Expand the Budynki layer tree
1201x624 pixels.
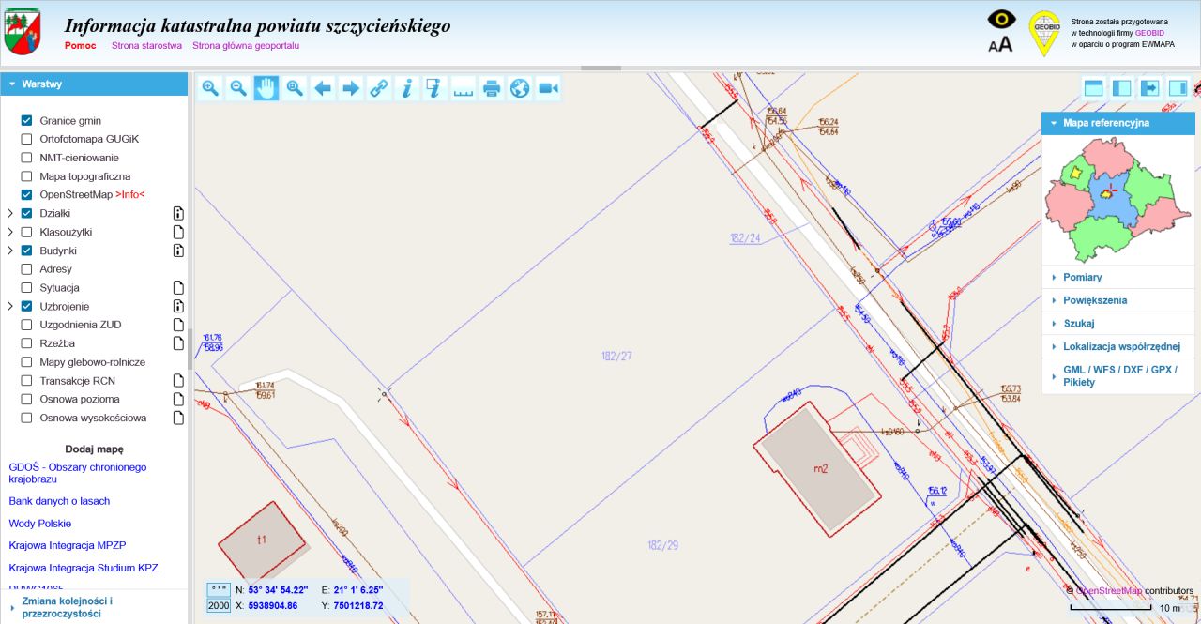click(10, 251)
